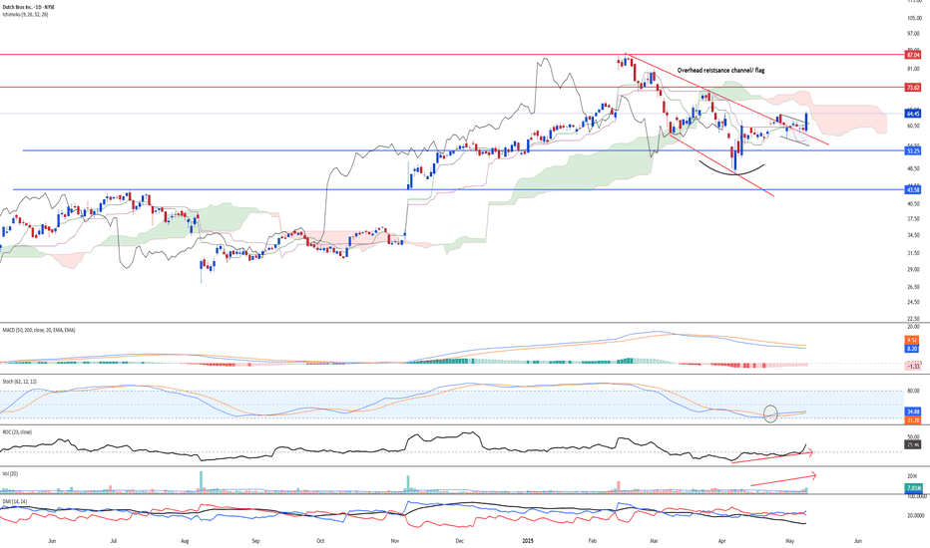Click the Oct label on time axis
Image resolution: width=930 pixels, height=548 pixels.
coord(320,541)
